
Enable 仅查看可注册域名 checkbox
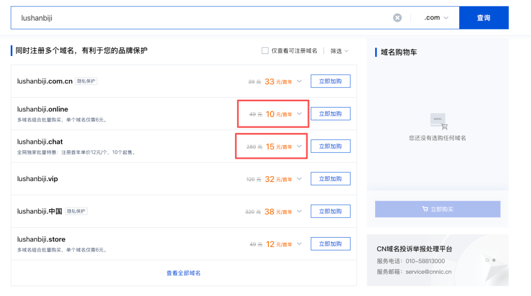[265, 51]
